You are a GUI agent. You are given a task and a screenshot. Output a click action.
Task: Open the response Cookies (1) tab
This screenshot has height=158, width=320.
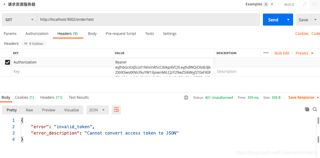coord(24,98)
